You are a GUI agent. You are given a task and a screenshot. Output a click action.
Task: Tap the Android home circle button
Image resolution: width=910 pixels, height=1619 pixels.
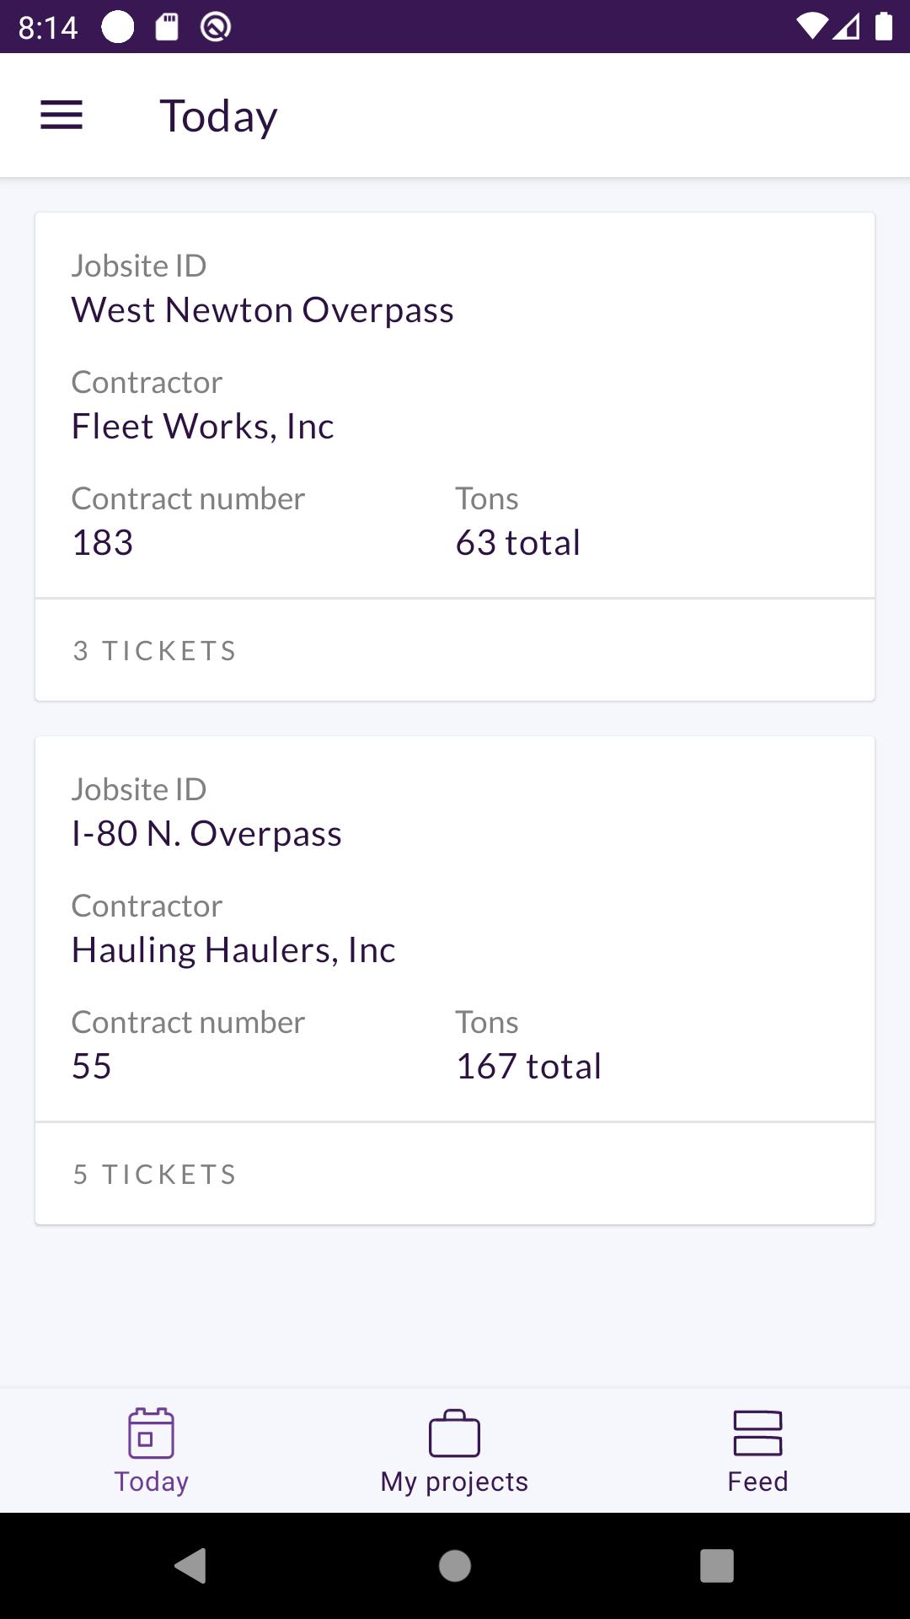[x=455, y=1566]
